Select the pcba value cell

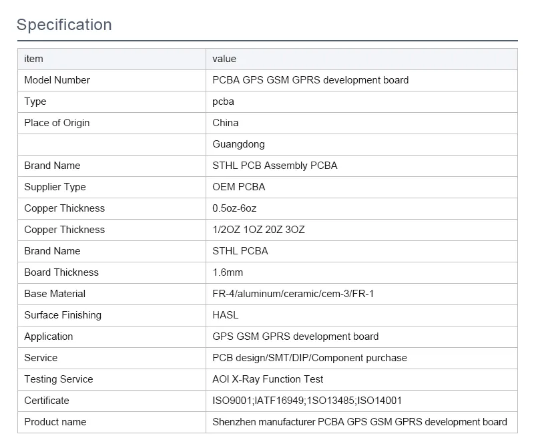click(x=224, y=101)
